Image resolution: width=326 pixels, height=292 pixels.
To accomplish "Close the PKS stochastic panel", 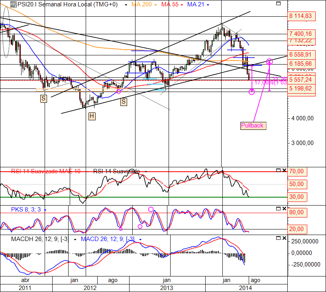I will coord(284,208).
